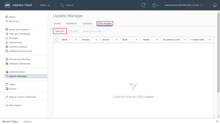Open the Recent Tasks tab
The height and width of the screenshot is (124, 220).
[x=10, y=121]
